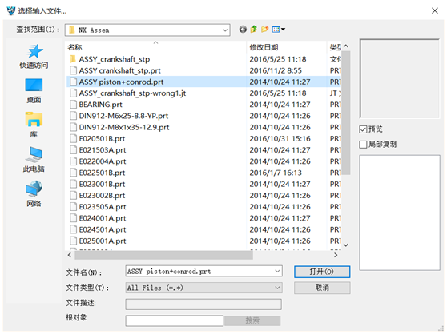The width and height of the screenshot is (447, 334).
Task: Click the 取消 cancel button
Action: pos(322,288)
